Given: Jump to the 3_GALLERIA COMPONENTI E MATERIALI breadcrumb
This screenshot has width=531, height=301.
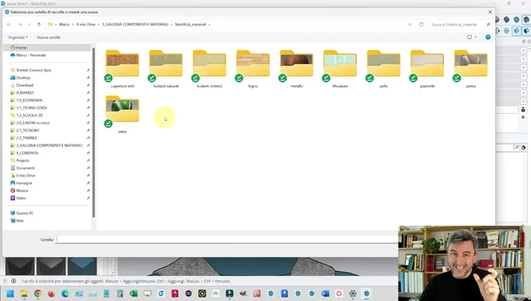Looking at the screenshot, I should pyautogui.click(x=135, y=24).
